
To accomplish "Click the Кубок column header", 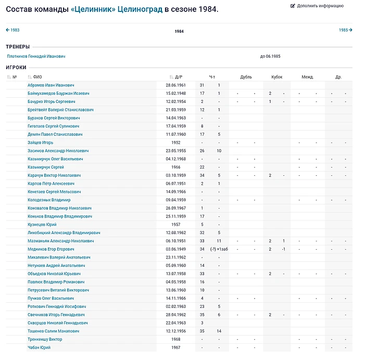I will (276, 77).
